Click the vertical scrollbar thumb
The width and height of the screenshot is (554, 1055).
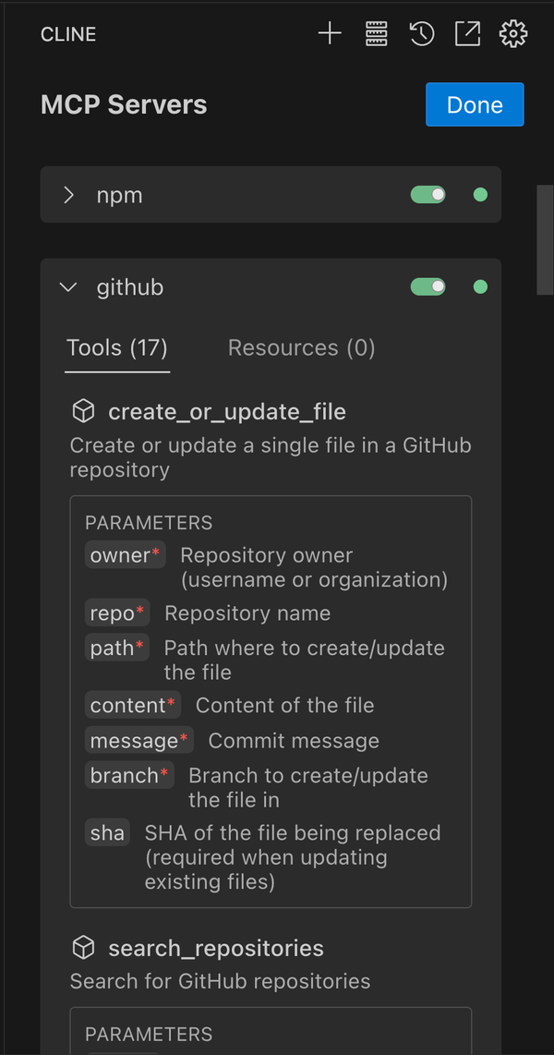point(545,239)
